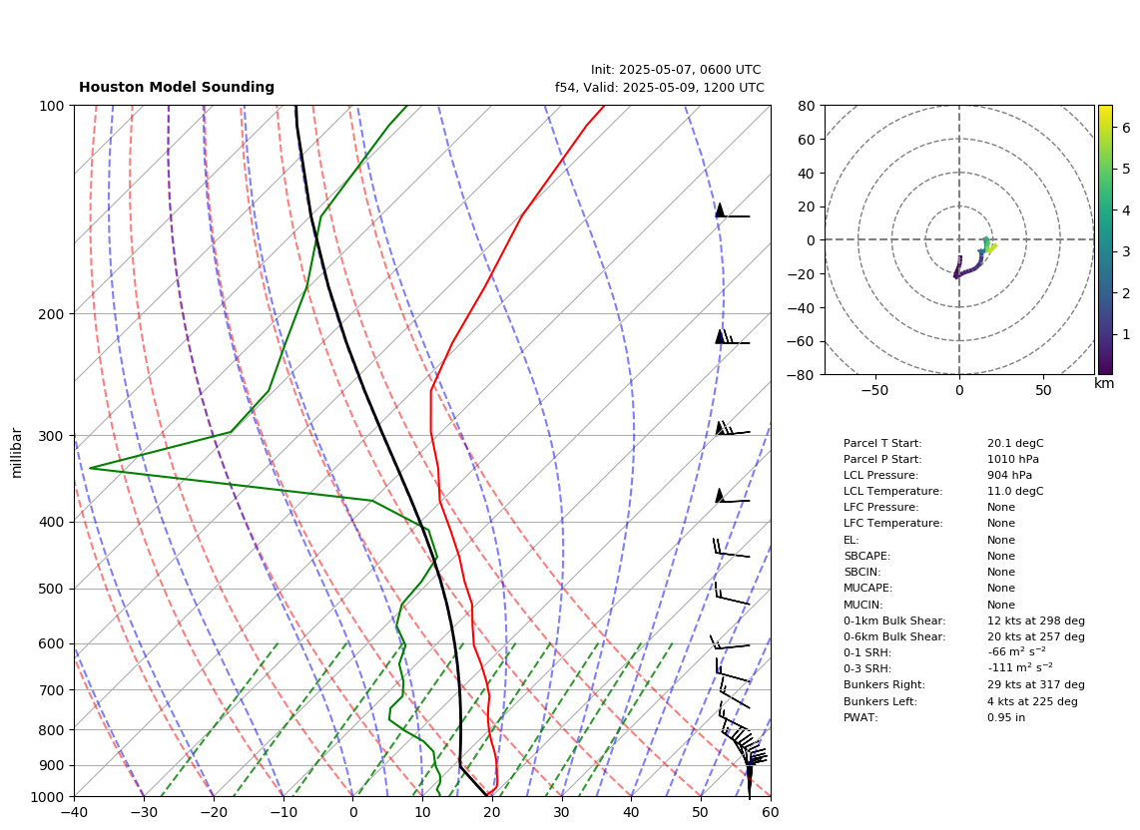Click the "60" skew-T temperature axis tick
1140x830 pixels.
[771, 813]
